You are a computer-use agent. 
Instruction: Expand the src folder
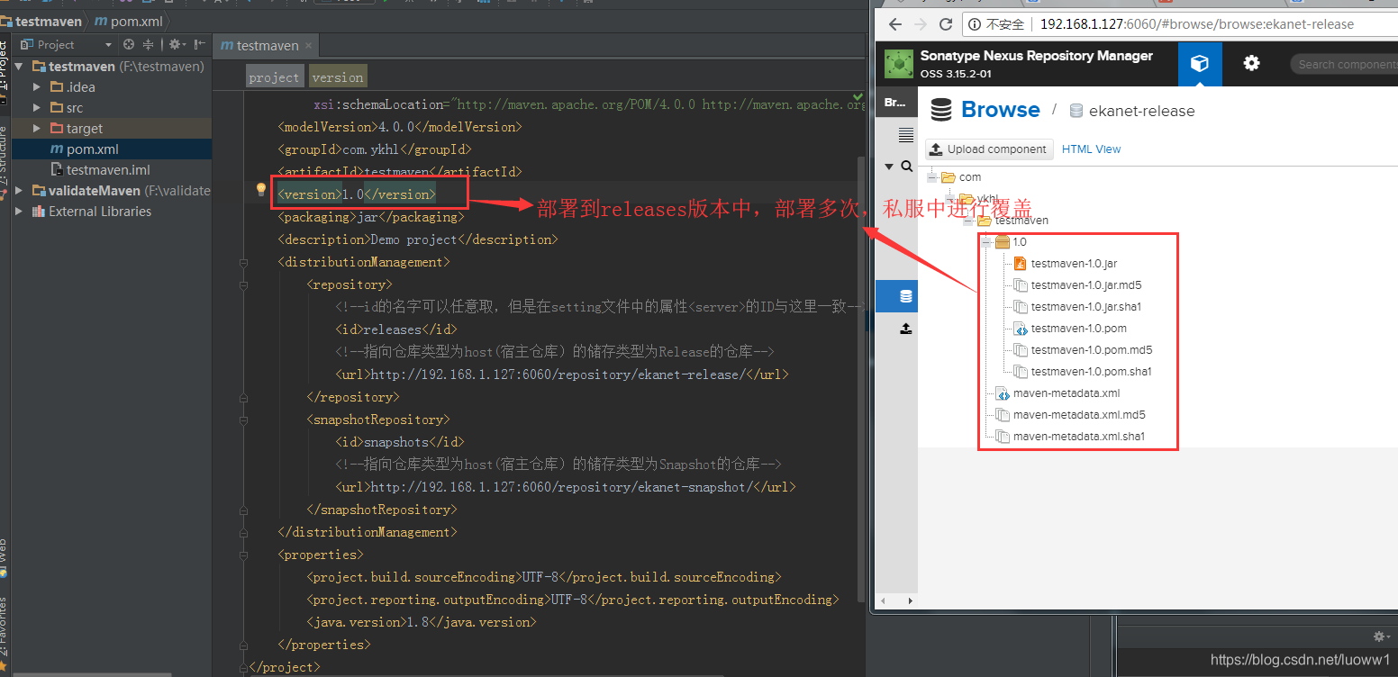click(37, 108)
